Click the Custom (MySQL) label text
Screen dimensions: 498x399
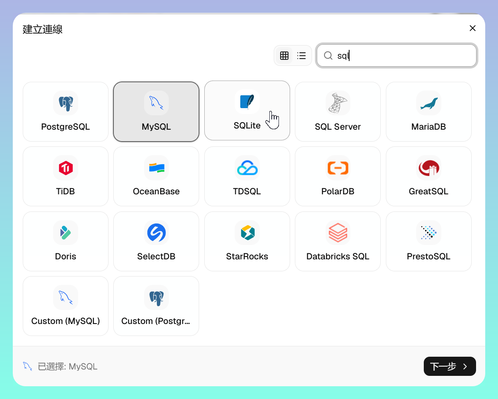click(x=65, y=321)
